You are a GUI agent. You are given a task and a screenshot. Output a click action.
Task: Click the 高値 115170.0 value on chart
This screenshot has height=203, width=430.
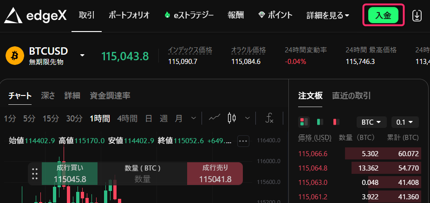tap(90, 141)
